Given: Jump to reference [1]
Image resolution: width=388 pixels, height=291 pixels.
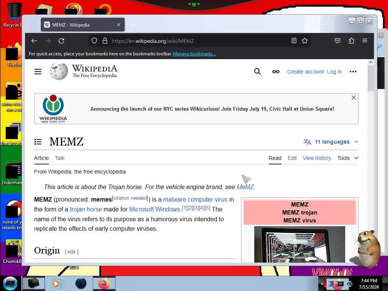Looking at the screenshot, I should [185, 208].
